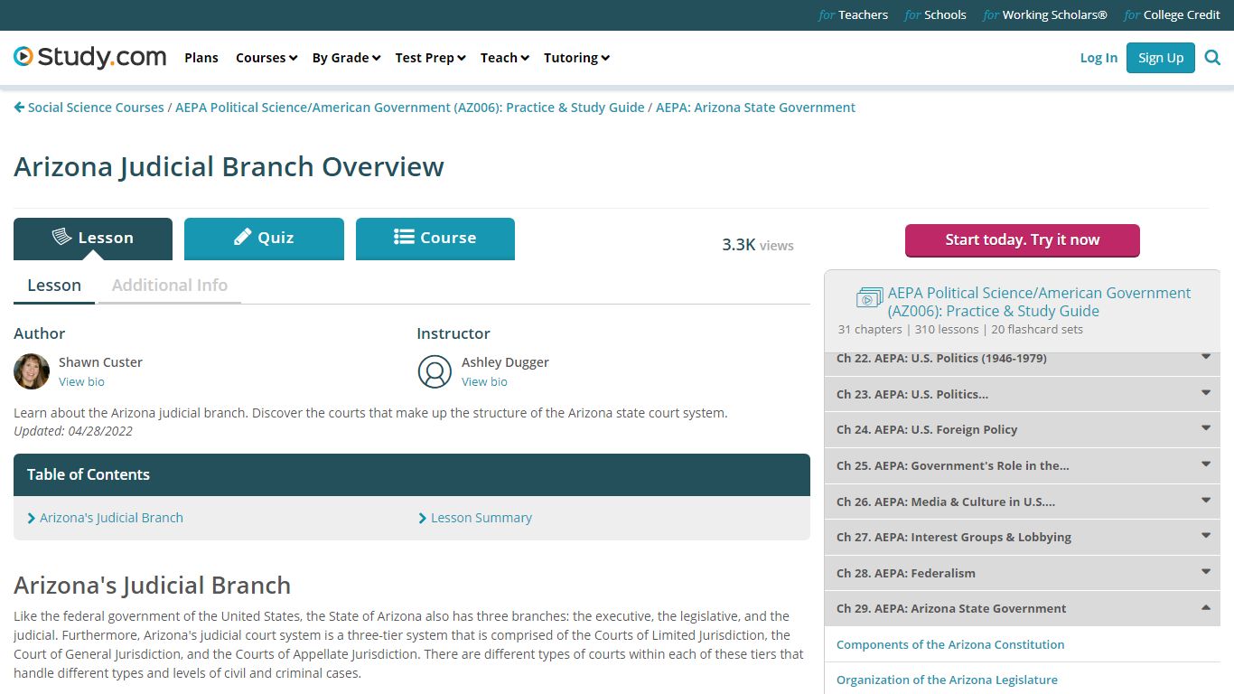This screenshot has width=1234, height=694.
Task: Open AEPA Political Science Practice & Study Guide breadcrumb
Action: click(x=410, y=108)
